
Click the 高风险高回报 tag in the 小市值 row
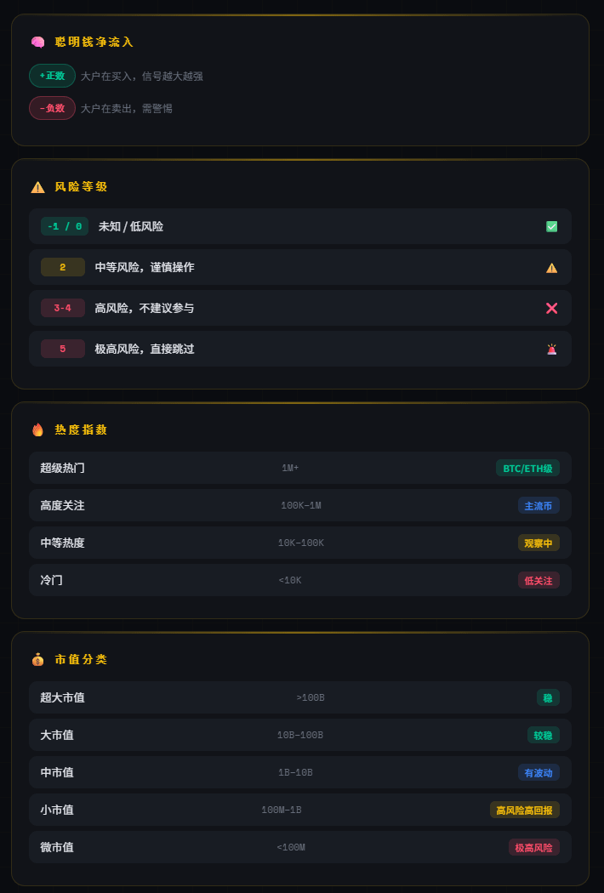click(x=524, y=810)
